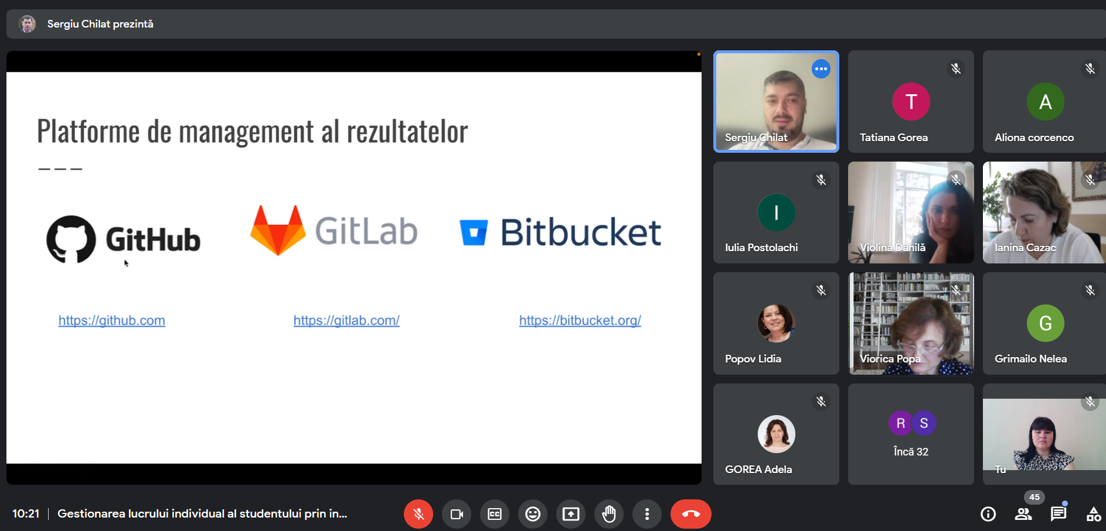The width and height of the screenshot is (1106, 531).
Task: Click the 10:21 clock in bottom bar
Action: pos(26,513)
